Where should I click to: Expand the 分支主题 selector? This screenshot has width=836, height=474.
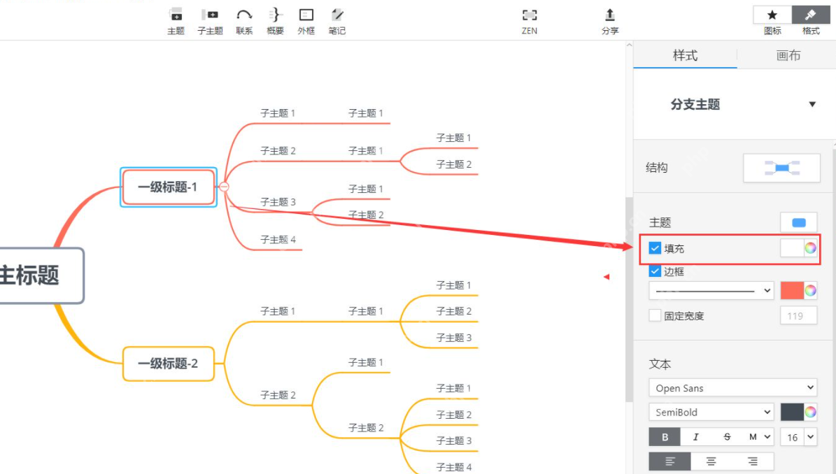[x=812, y=103]
